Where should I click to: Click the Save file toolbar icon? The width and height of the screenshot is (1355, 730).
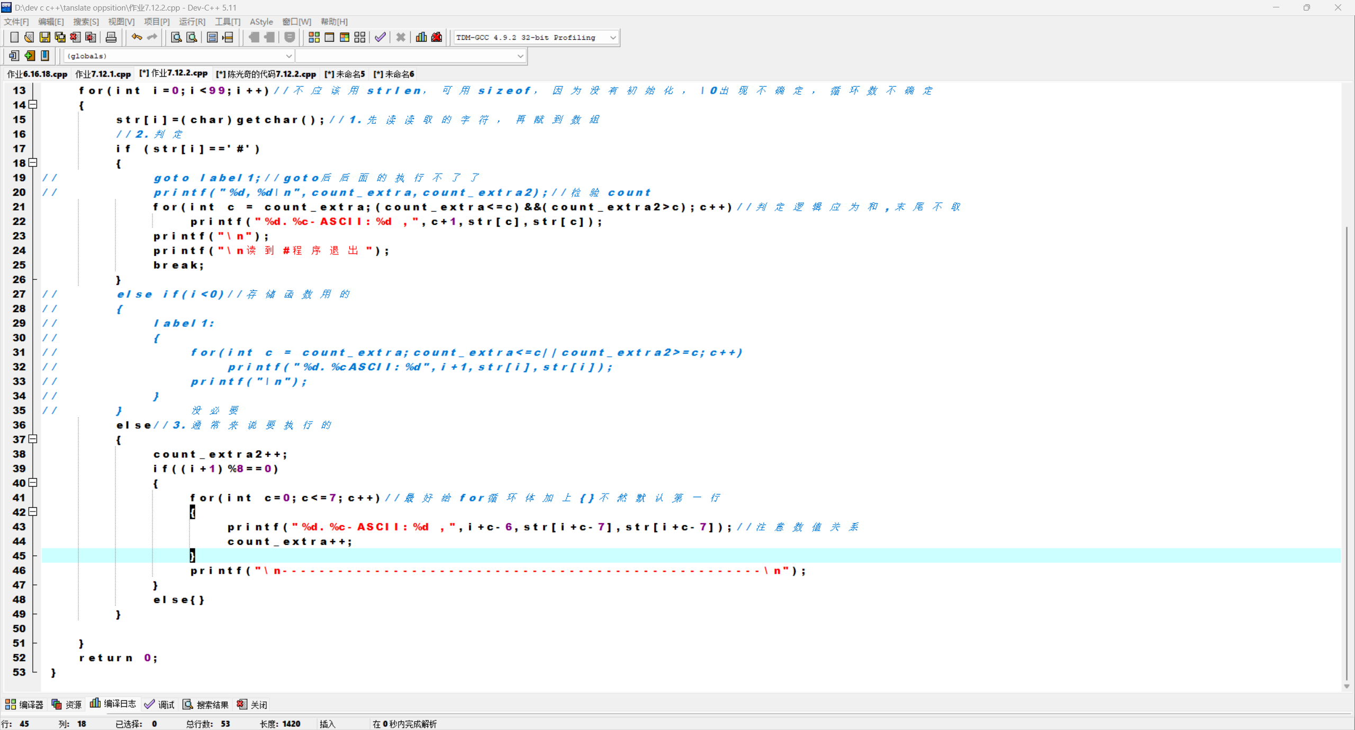[x=45, y=37]
